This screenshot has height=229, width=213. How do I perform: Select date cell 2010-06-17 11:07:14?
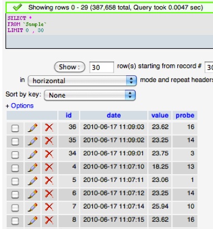[x=113, y=206]
